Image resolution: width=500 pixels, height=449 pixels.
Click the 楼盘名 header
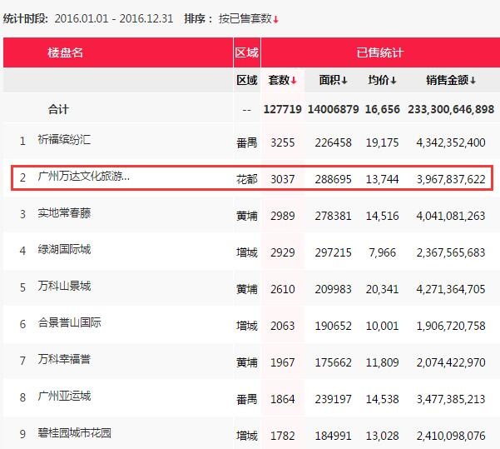click(66, 52)
